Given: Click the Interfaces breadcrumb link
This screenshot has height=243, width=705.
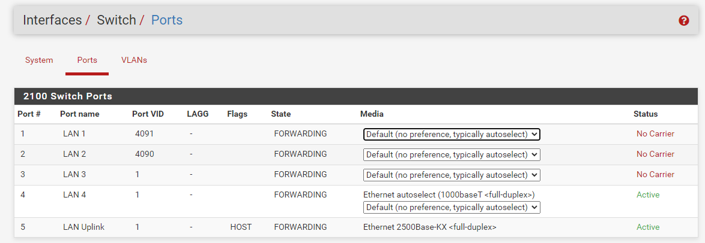Looking at the screenshot, I should point(52,20).
